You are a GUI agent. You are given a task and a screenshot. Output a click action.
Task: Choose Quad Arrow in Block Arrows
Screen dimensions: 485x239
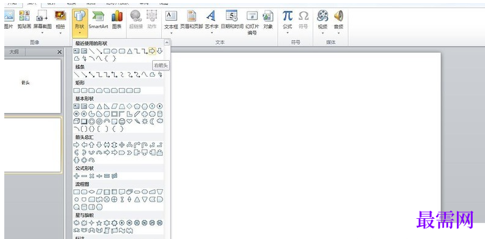coord(122,145)
